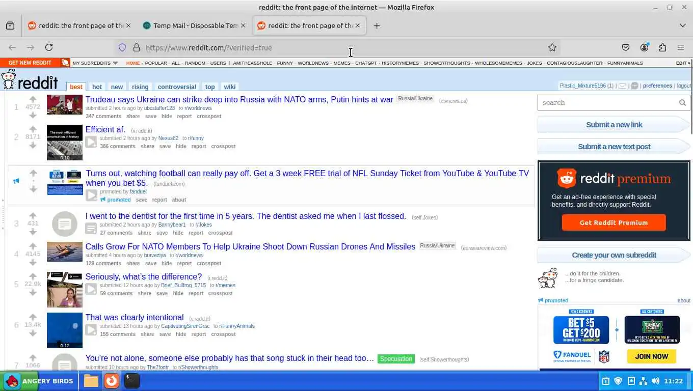Viewport: 693px width, 391px height.
Task: Expand the video player for 'Efficient af.'
Action: click(x=91, y=142)
